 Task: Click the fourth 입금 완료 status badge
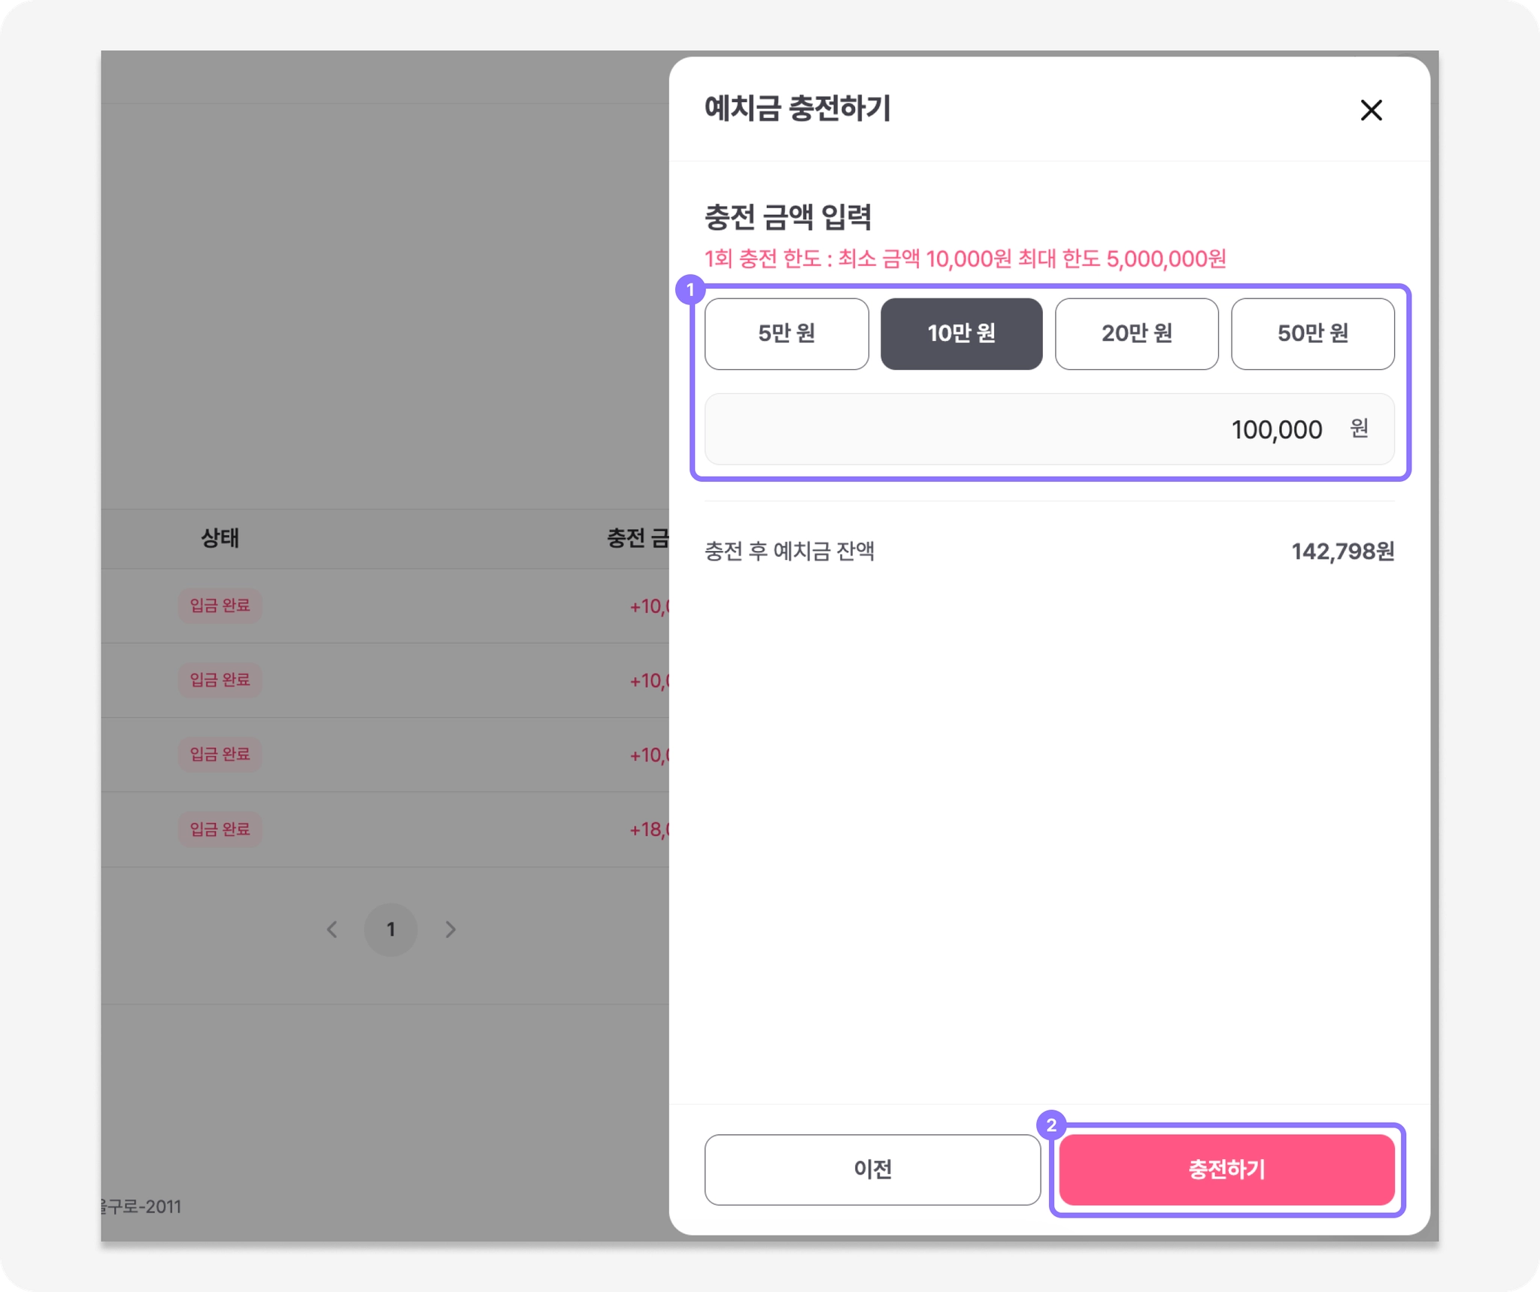(x=220, y=828)
